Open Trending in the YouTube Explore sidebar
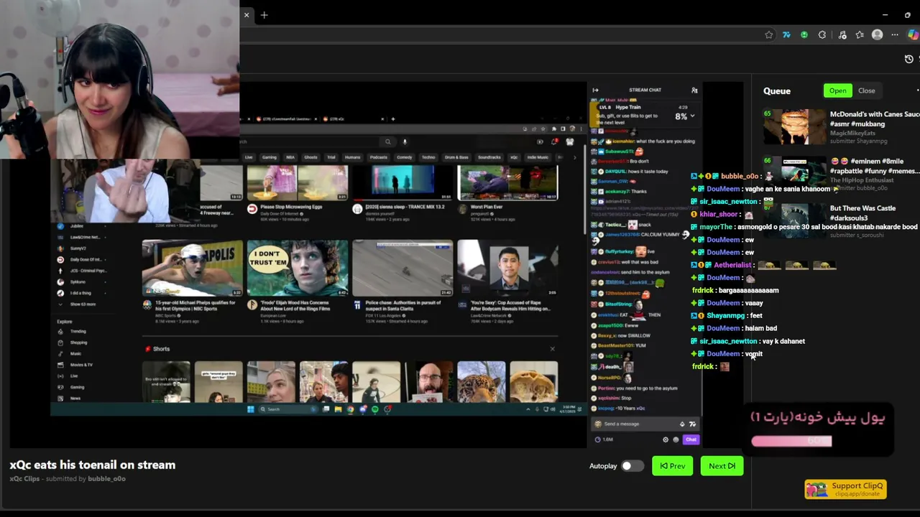This screenshot has width=920, height=517. [78, 332]
